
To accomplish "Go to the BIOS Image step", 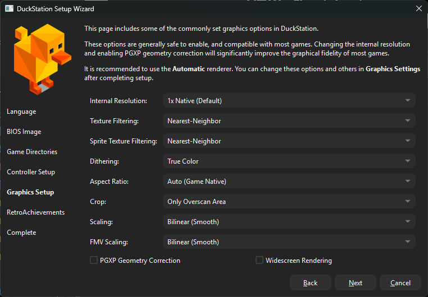I will click(x=24, y=132).
